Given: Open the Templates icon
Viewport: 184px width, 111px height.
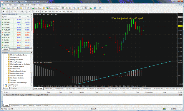Looking at the screenshot, I should (x=100, y=8).
